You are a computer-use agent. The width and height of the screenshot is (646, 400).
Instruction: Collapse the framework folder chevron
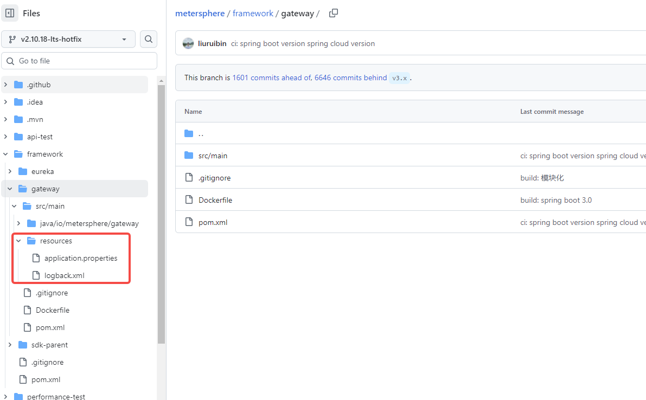click(x=5, y=154)
